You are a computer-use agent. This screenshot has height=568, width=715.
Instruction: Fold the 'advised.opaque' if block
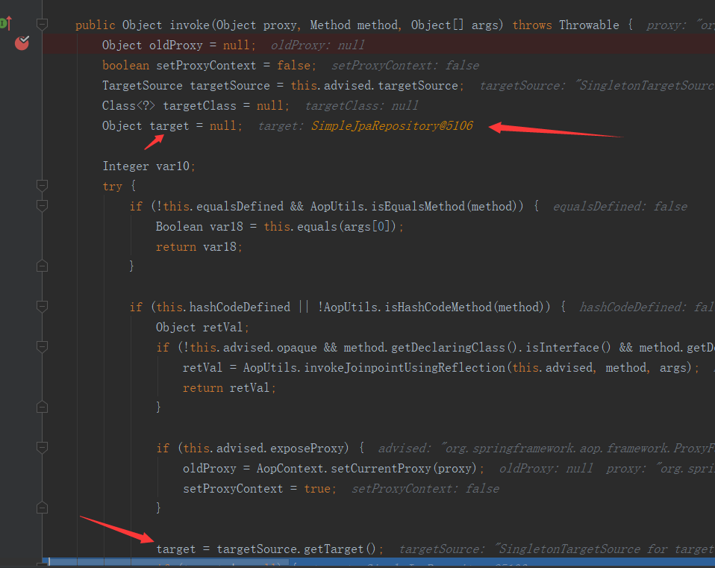point(42,347)
